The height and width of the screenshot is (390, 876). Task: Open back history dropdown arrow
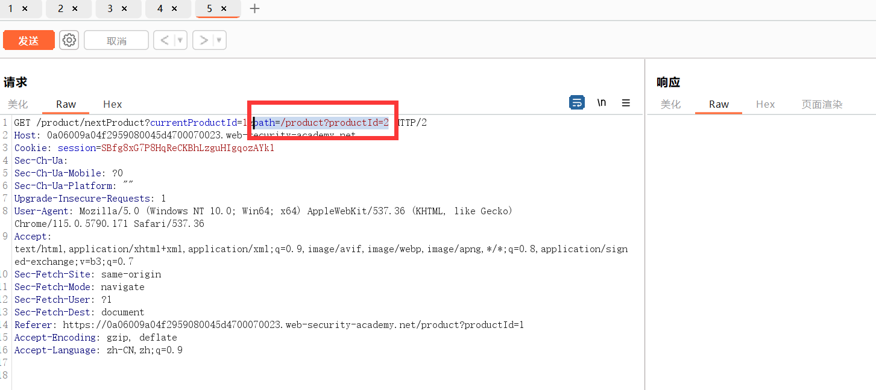tap(180, 40)
